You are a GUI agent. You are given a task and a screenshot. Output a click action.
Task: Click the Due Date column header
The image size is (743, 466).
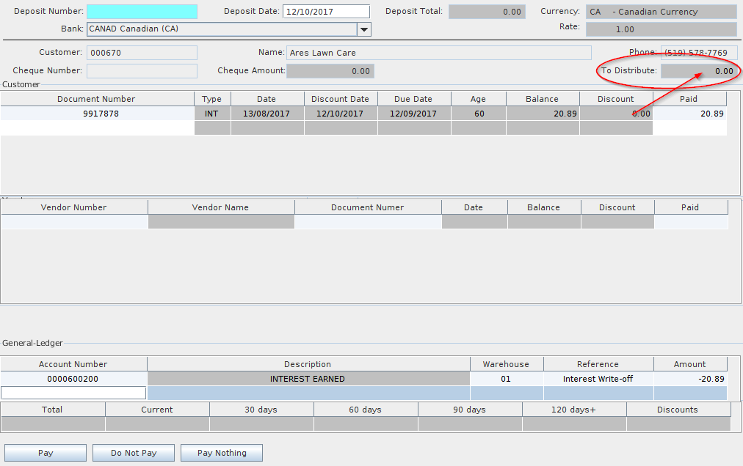coord(414,99)
